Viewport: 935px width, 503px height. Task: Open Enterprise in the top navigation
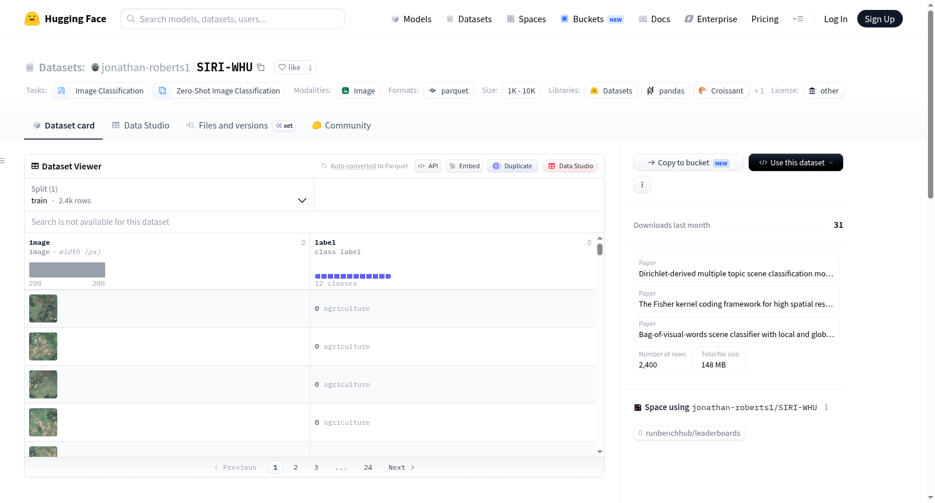tap(711, 19)
